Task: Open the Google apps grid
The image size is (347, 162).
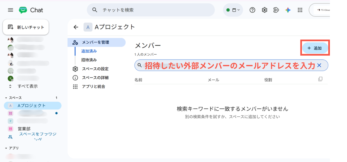Action: click(300, 10)
